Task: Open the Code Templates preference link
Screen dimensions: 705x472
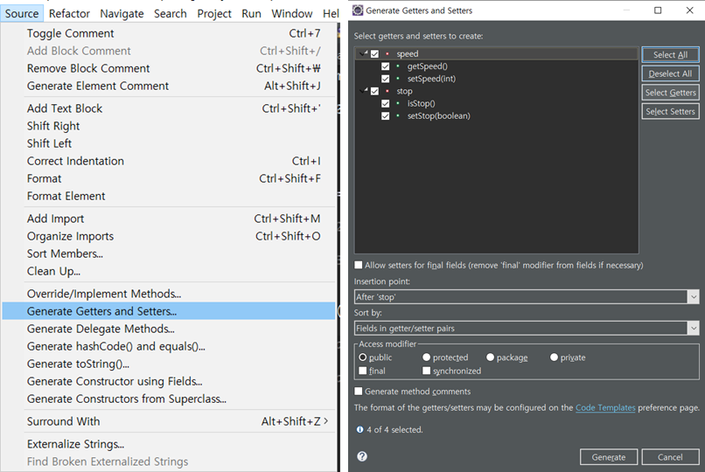Action: 605,408
